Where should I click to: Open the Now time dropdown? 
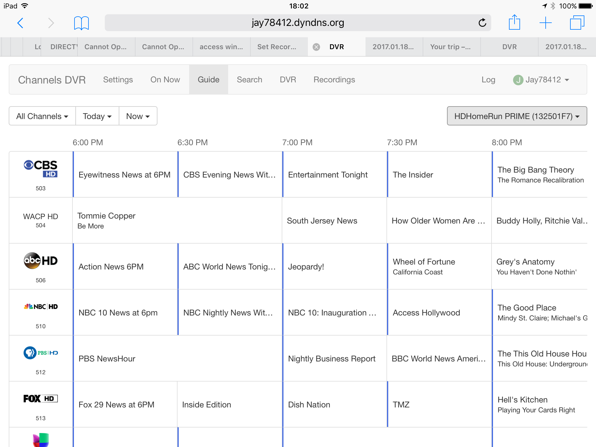[x=138, y=116]
